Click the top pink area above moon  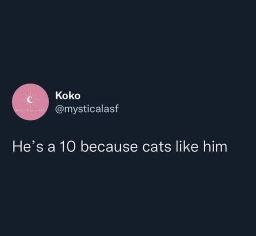click(x=30, y=90)
